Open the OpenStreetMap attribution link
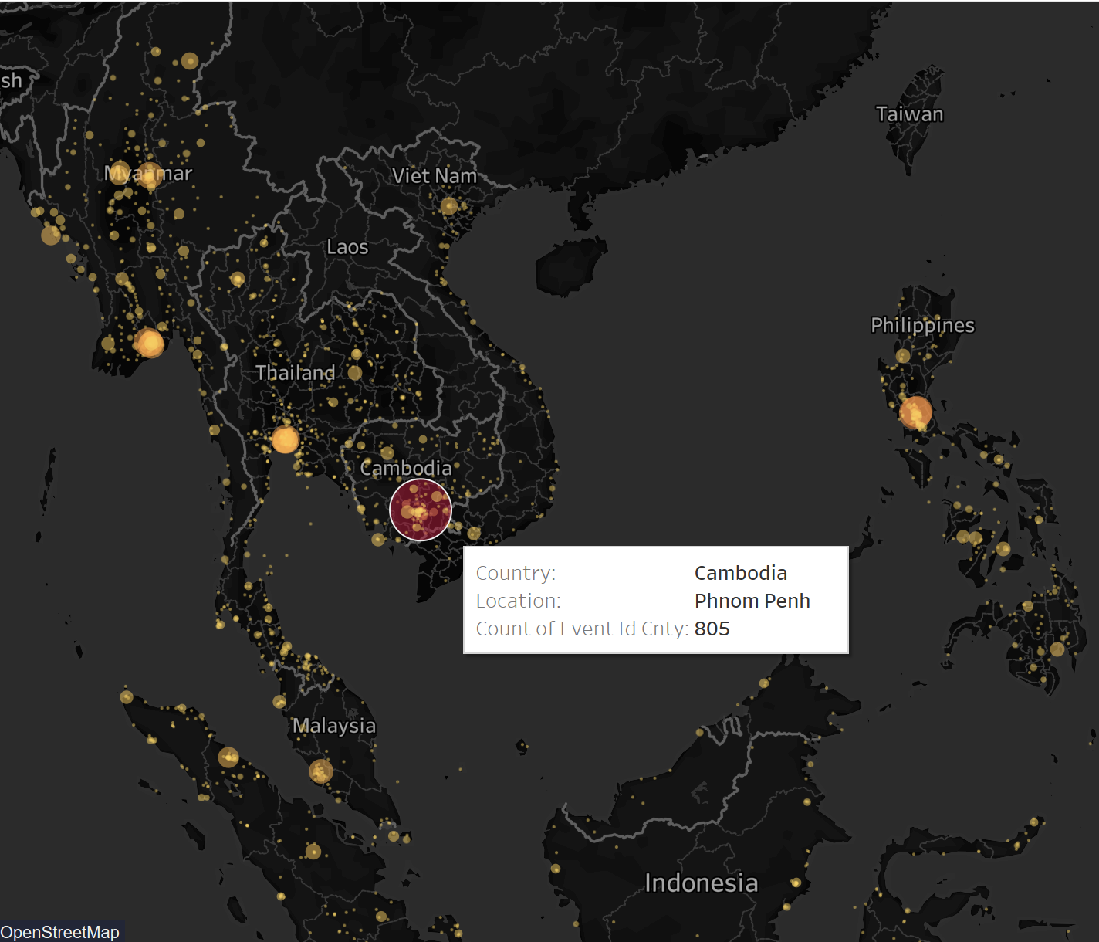 point(60,932)
